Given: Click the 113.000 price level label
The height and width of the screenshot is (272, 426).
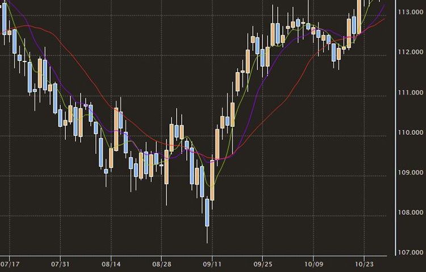Looking at the screenshot, I should pyautogui.click(x=411, y=12).
